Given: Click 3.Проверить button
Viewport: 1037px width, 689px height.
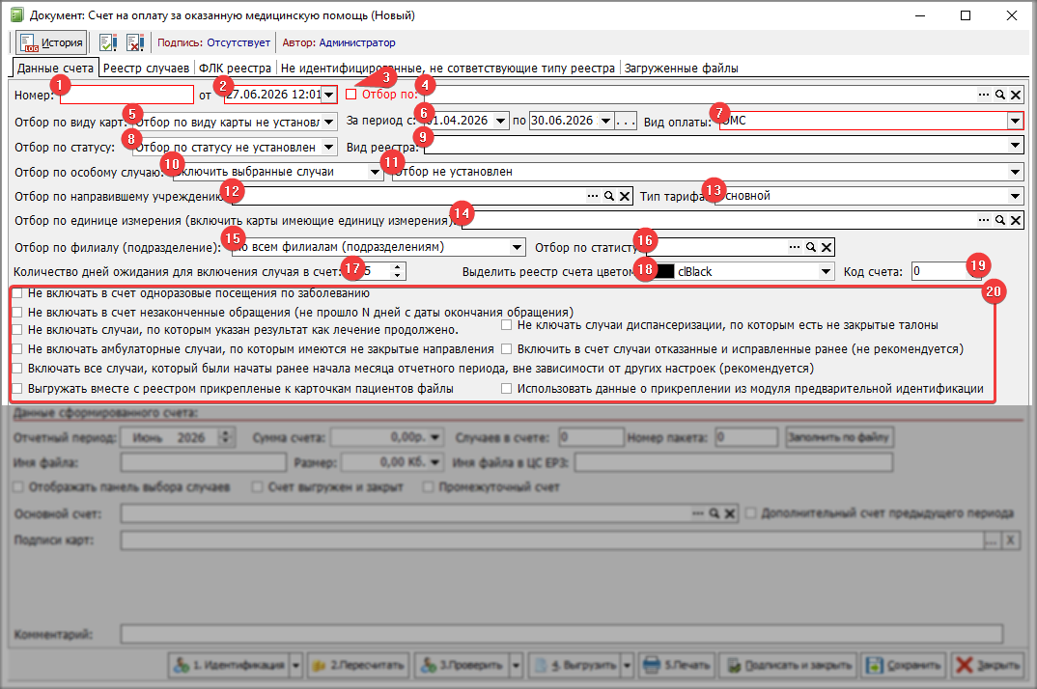Looking at the screenshot, I should pyautogui.click(x=462, y=665).
